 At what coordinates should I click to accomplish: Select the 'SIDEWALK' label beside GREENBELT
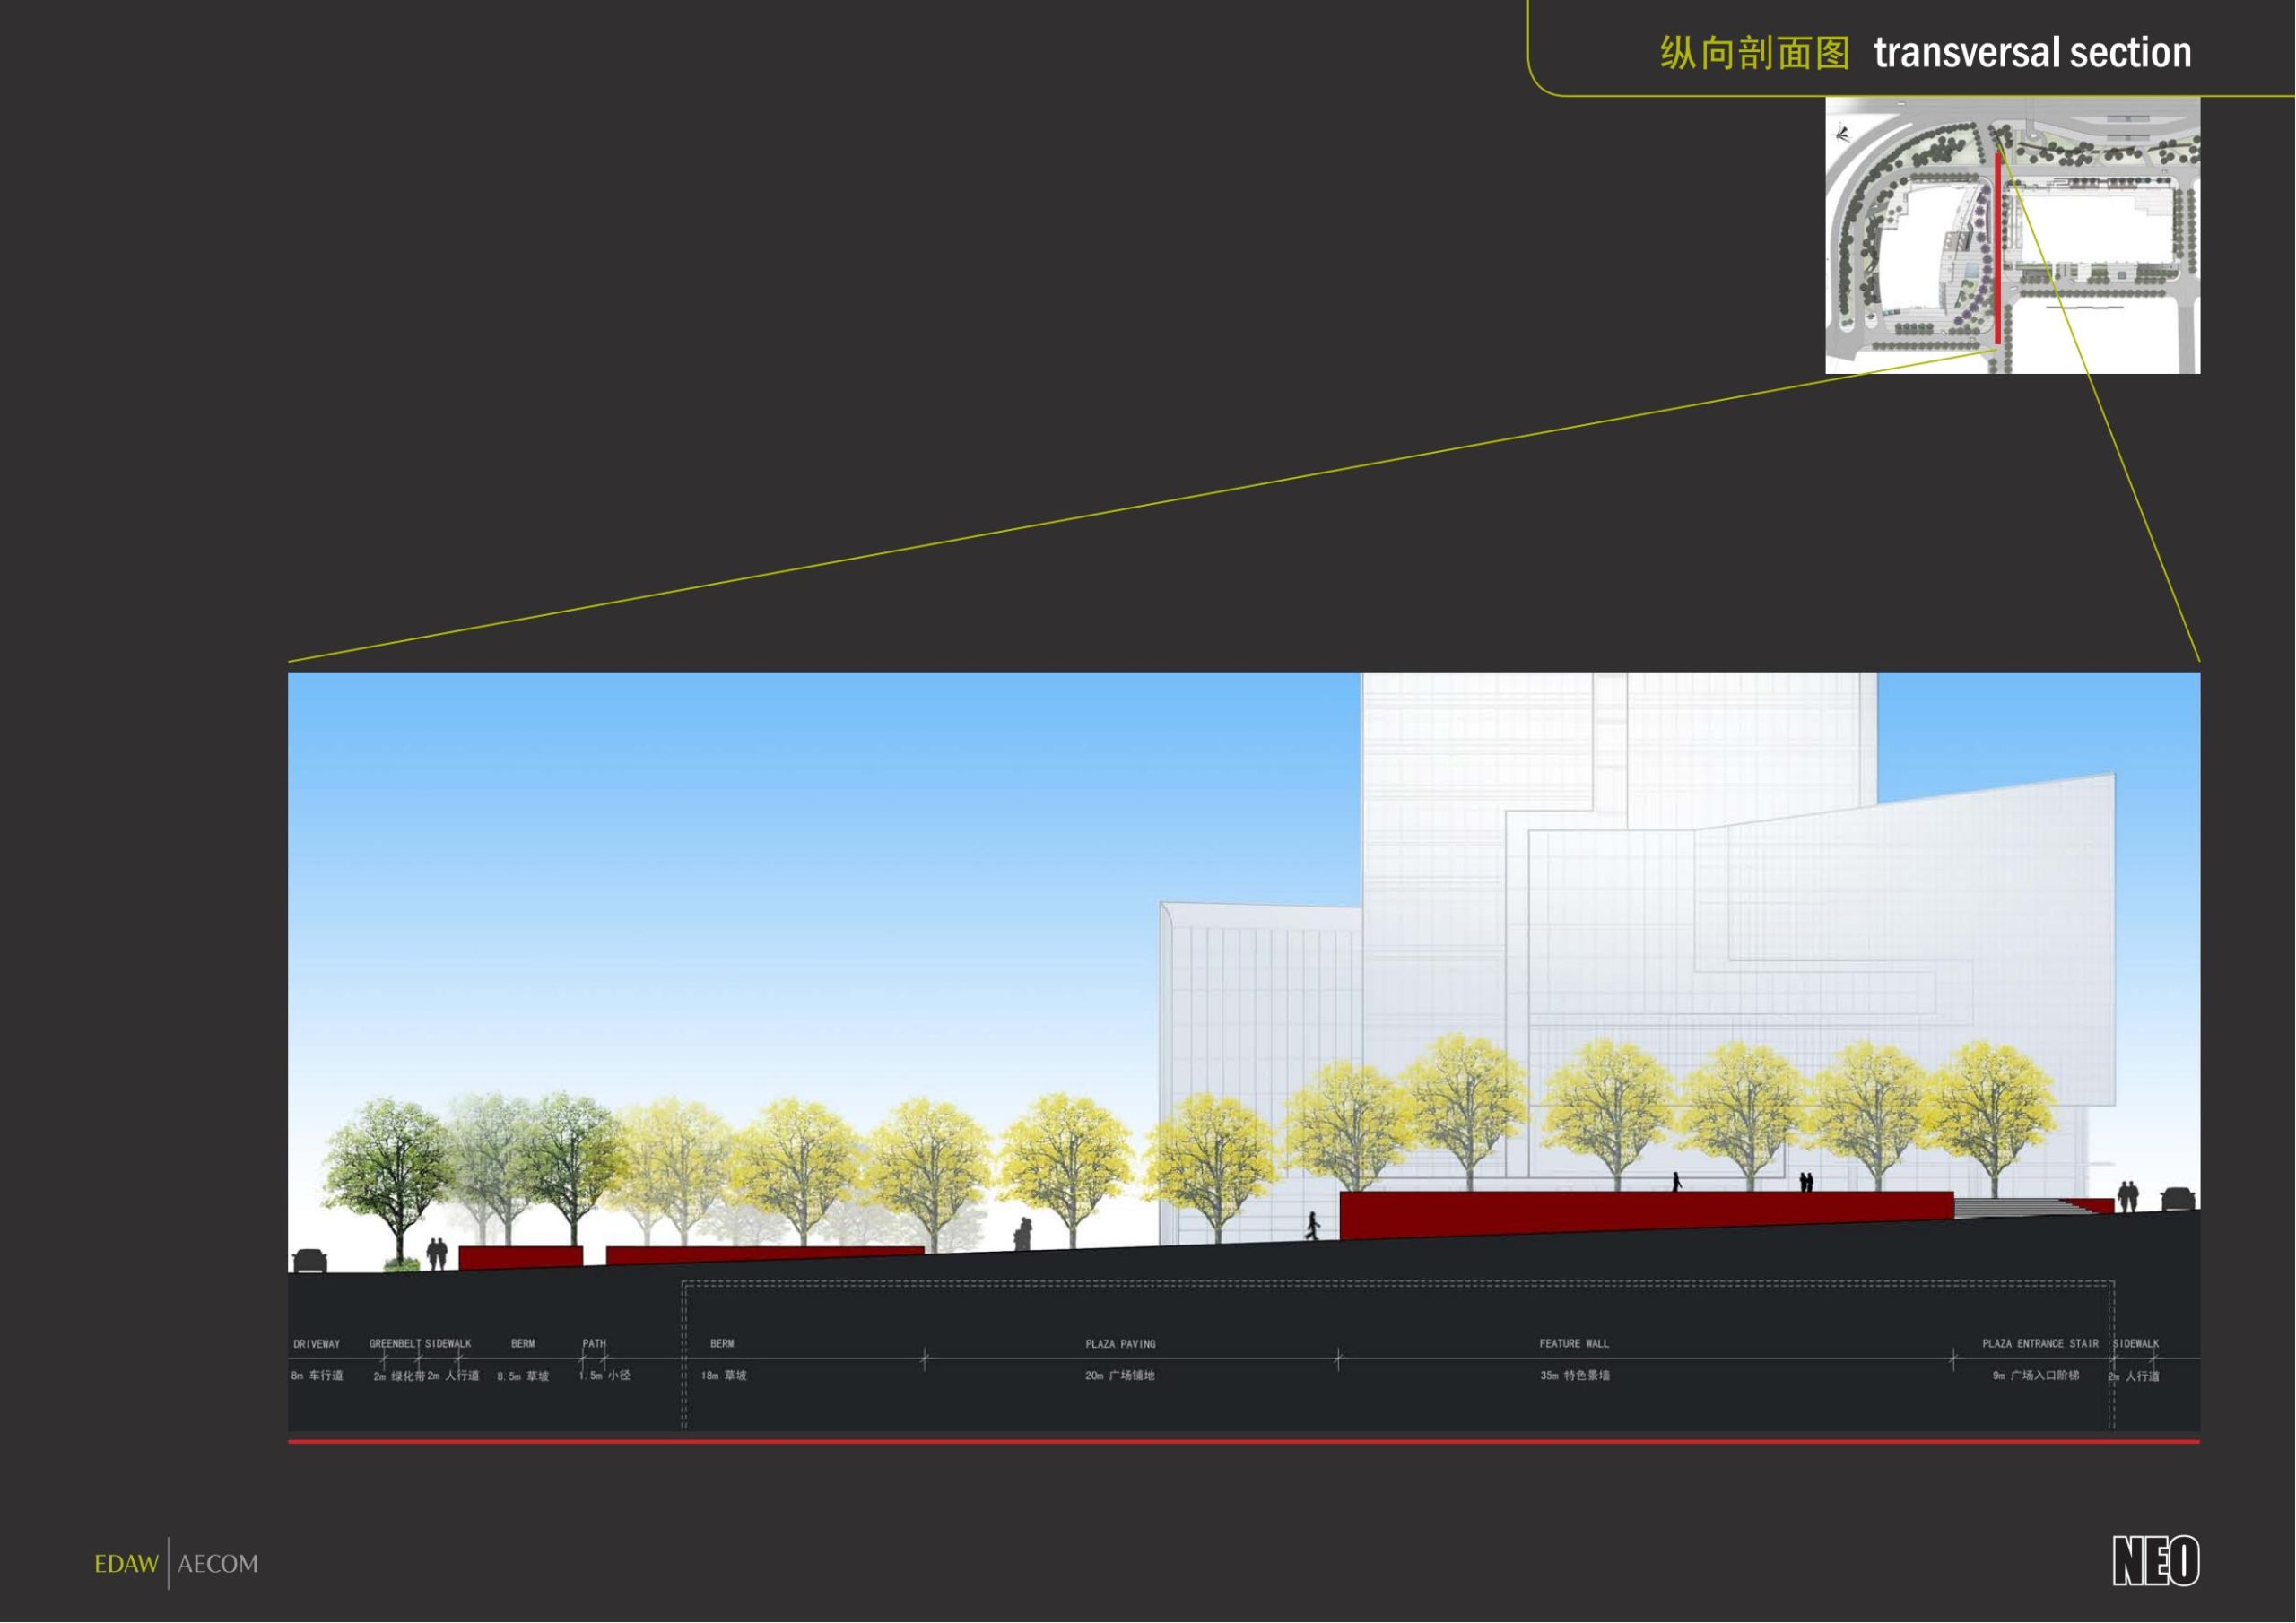click(x=448, y=1344)
